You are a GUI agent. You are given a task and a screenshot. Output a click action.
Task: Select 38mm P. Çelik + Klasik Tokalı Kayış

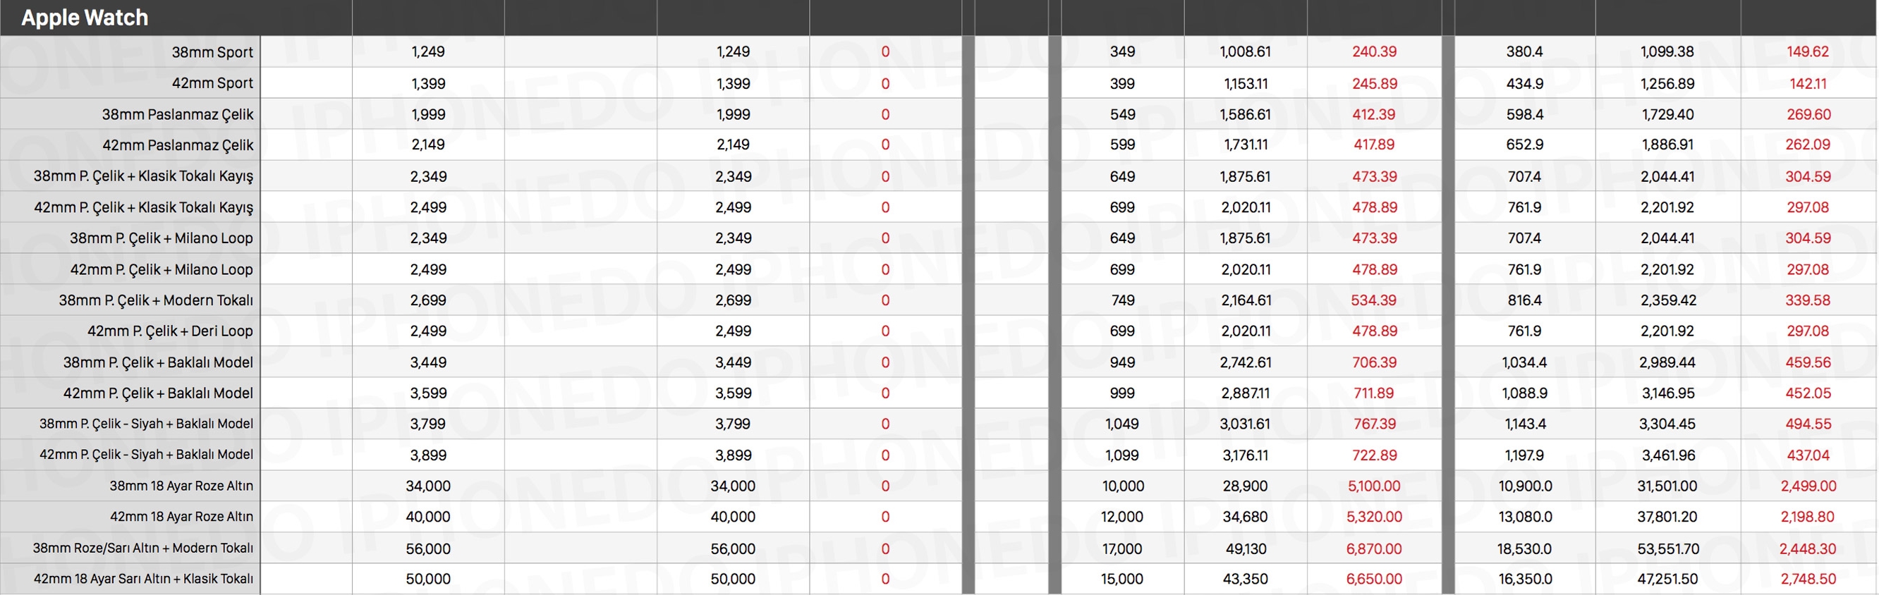tap(143, 176)
